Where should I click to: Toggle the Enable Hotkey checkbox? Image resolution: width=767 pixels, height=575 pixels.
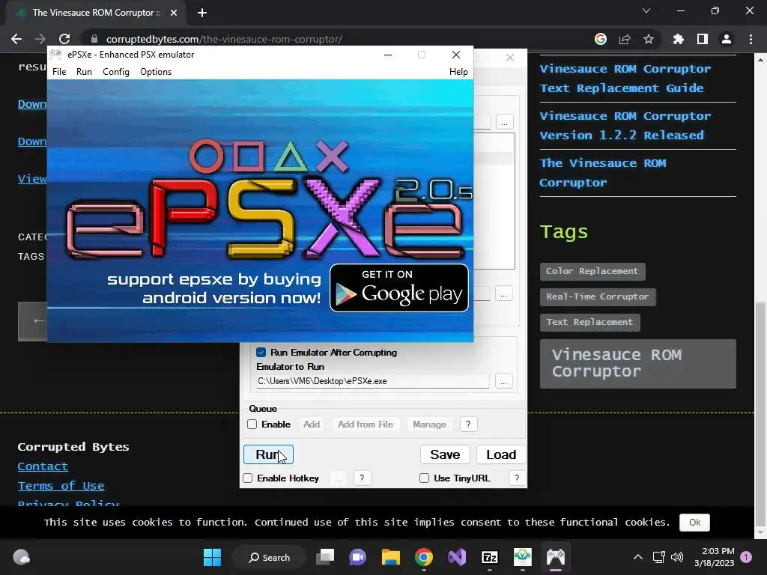click(x=247, y=478)
